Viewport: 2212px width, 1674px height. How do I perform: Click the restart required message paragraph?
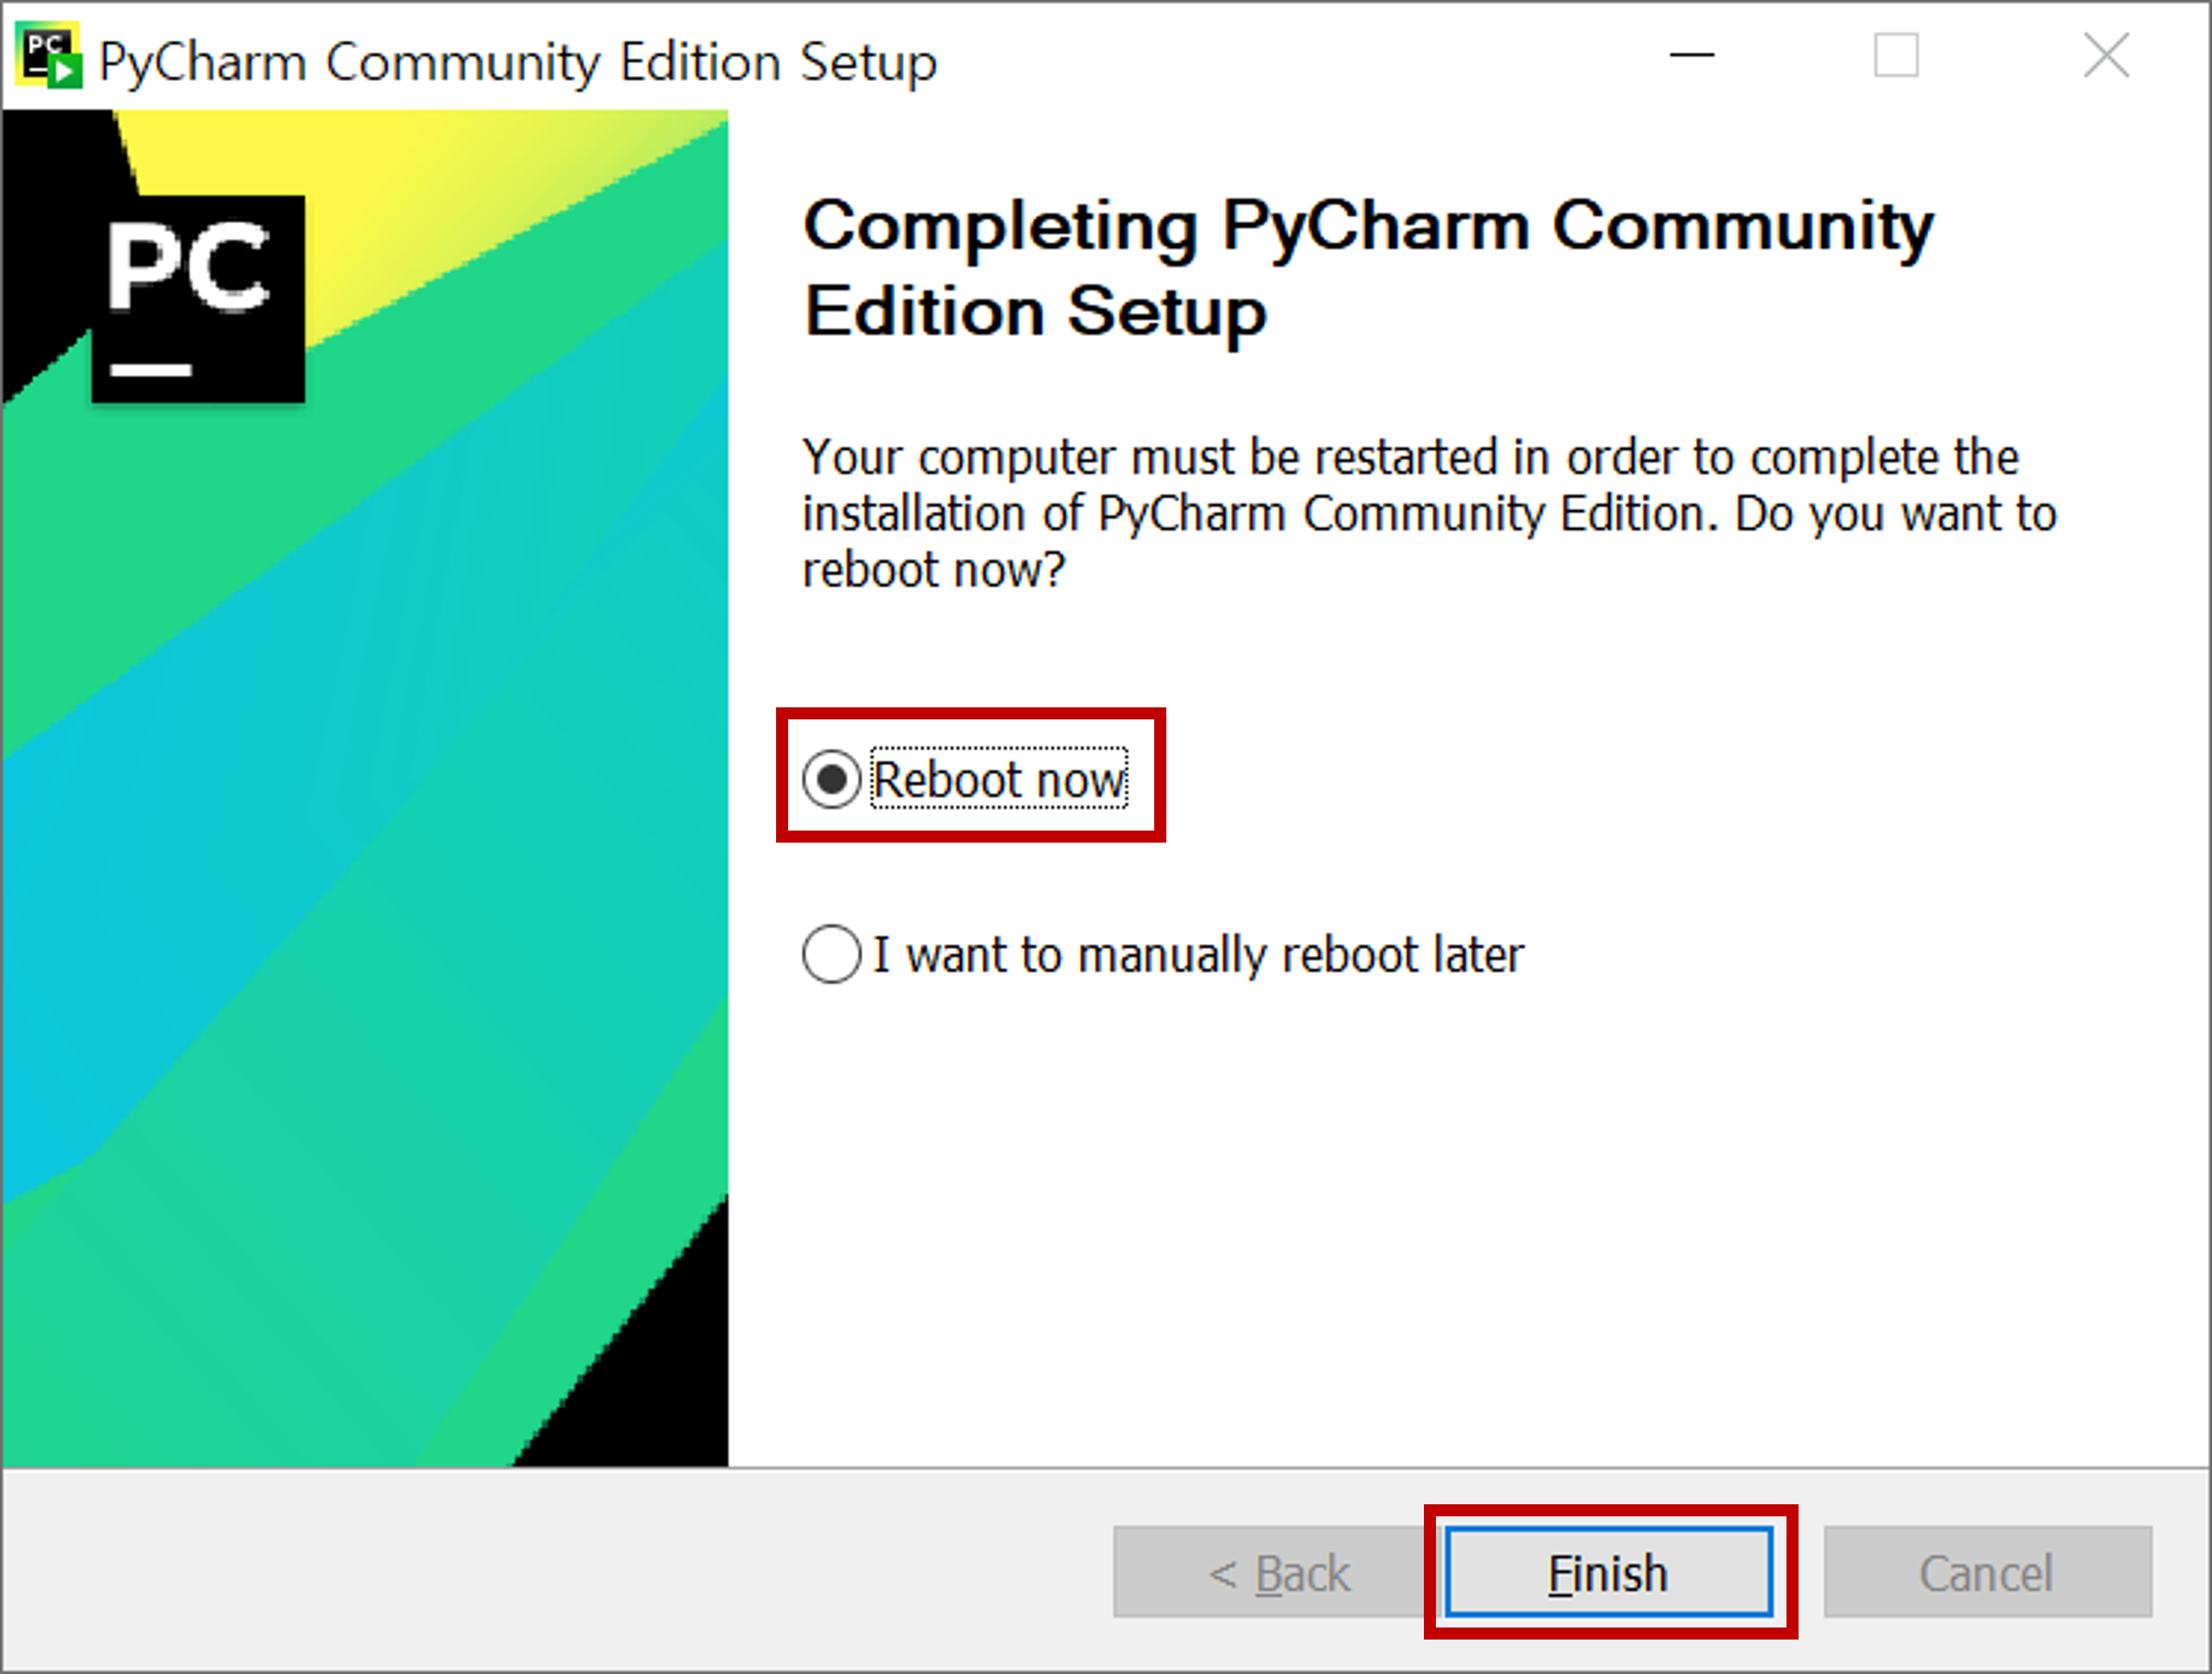[x=1430, y=513]
